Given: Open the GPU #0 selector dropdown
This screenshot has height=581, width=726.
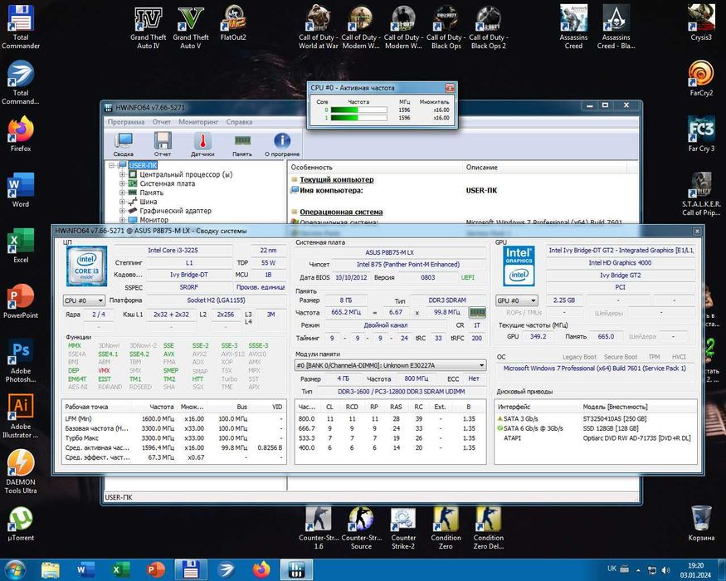Looking at the screenshot, I should tap(517, 300).
